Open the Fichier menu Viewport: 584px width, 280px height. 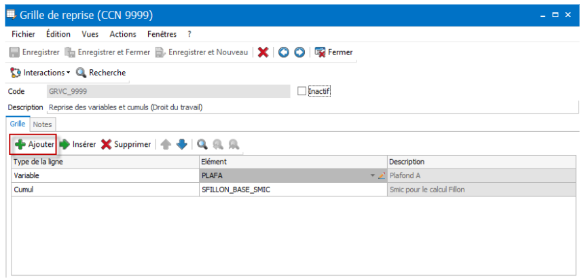[x=24, y=34]
